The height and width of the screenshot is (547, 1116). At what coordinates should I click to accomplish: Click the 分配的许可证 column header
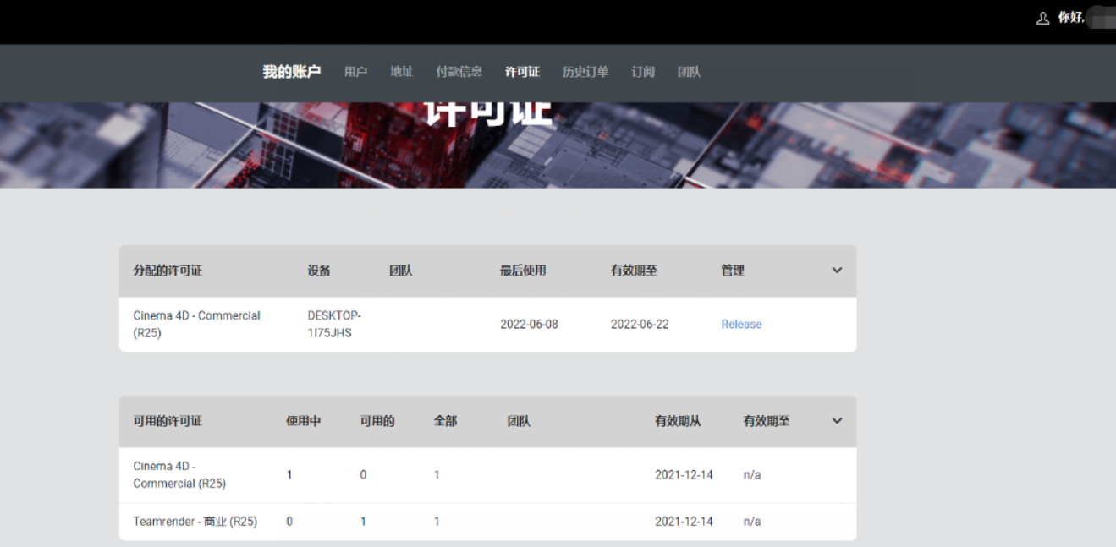click(165, 271)
